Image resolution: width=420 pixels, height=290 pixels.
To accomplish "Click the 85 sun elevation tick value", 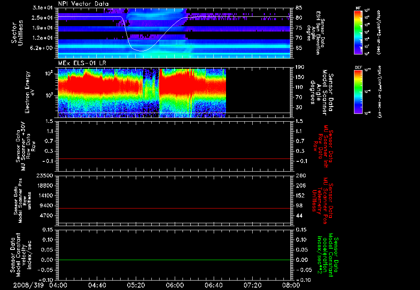I will 299,8.
